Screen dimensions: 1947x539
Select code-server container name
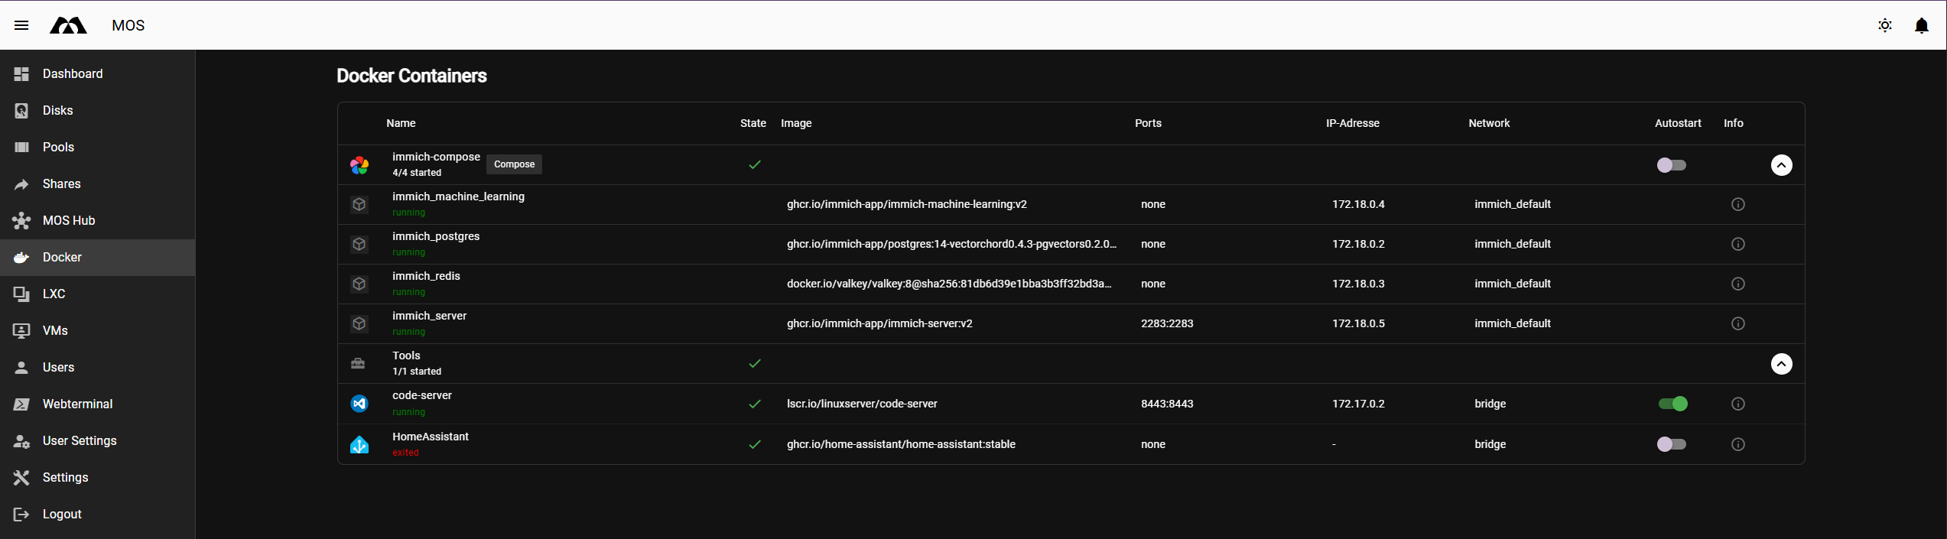click(422, 395)
